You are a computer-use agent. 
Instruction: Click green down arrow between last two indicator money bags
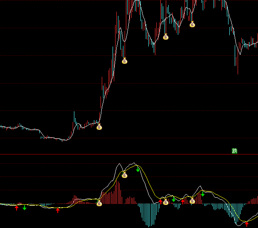click(x=174, y=199)
